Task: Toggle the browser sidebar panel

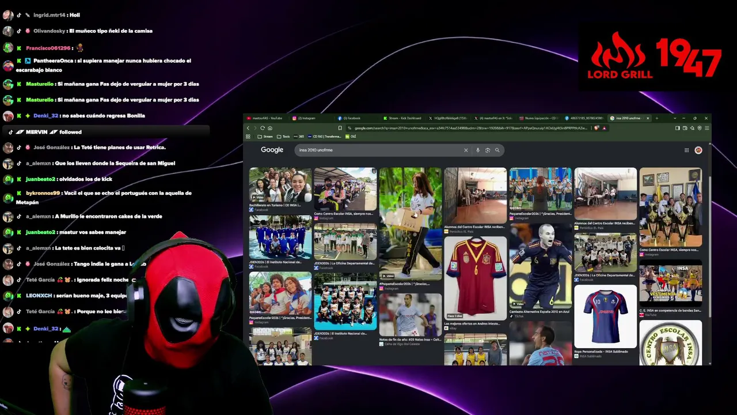Action: (x=677, y=128)
